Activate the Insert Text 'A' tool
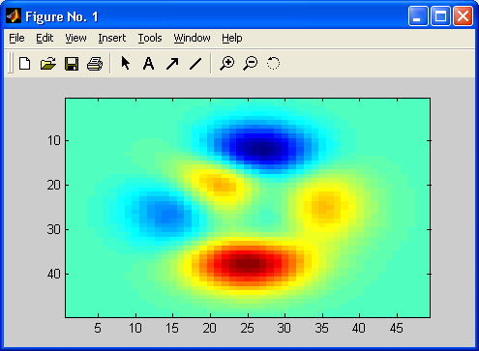The height and width of the screenshot is (351, 479). pos(148,63)
